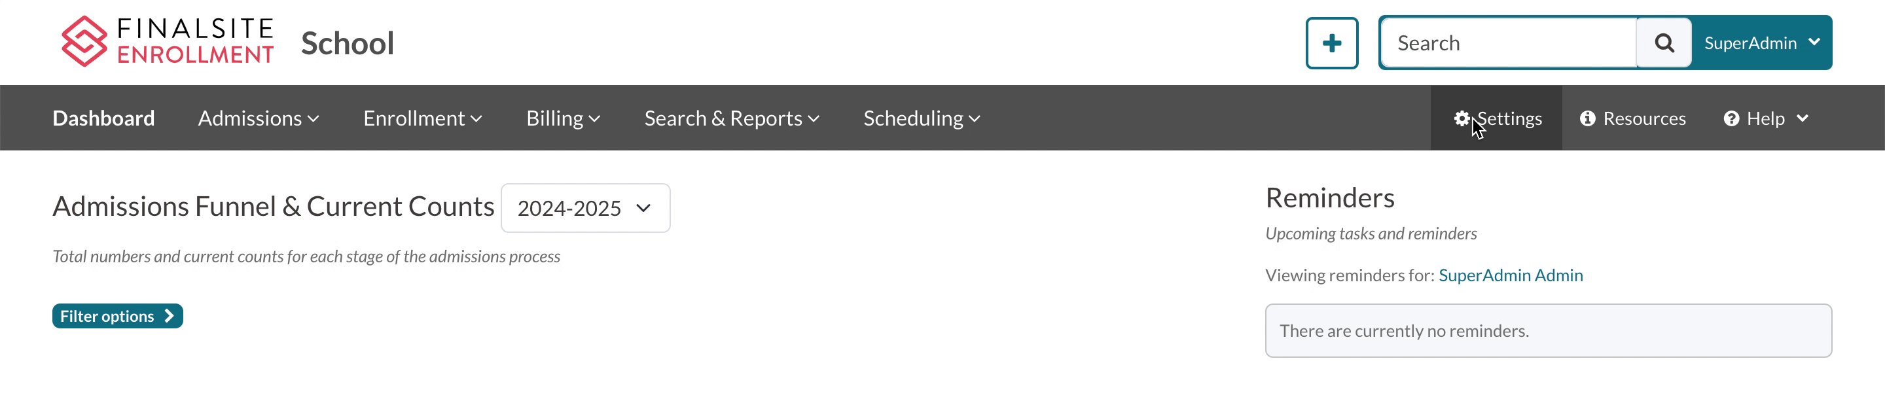Click the Resources info icon

point(1587,118)
